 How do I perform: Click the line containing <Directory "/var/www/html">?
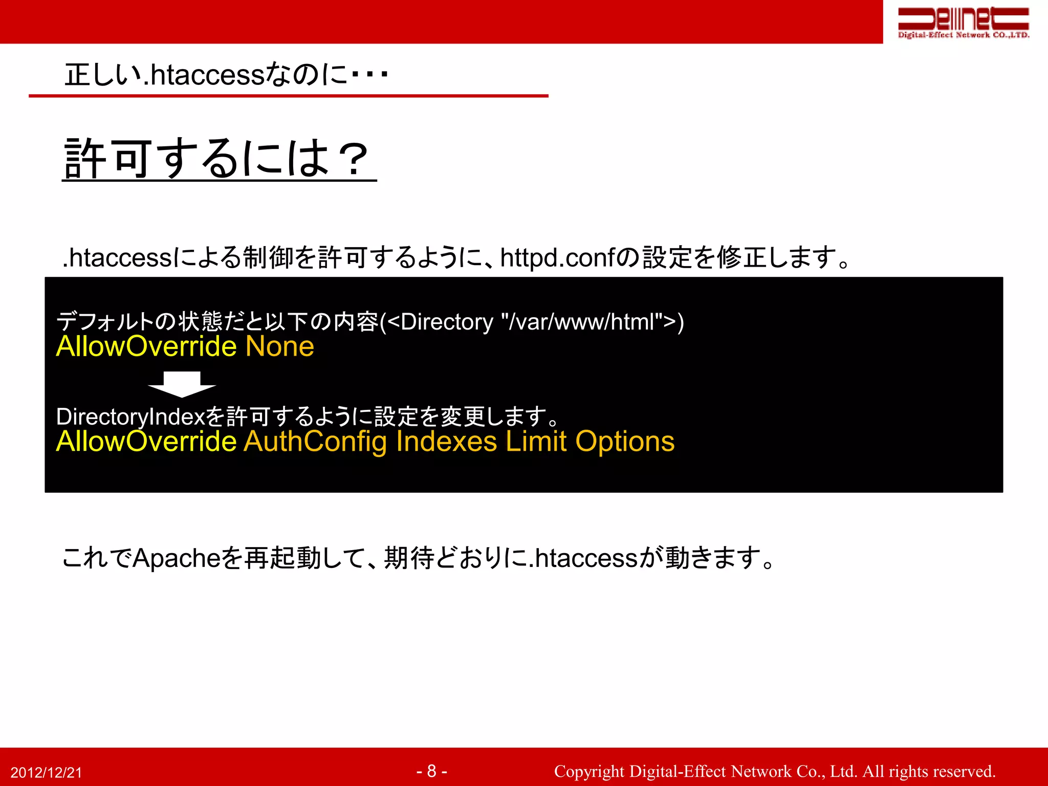370,322
